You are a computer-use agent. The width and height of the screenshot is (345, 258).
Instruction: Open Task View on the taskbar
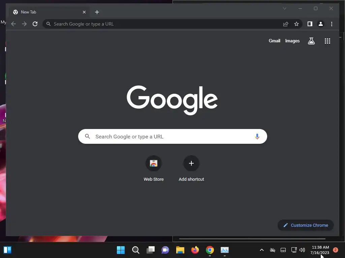click(151, 250)
